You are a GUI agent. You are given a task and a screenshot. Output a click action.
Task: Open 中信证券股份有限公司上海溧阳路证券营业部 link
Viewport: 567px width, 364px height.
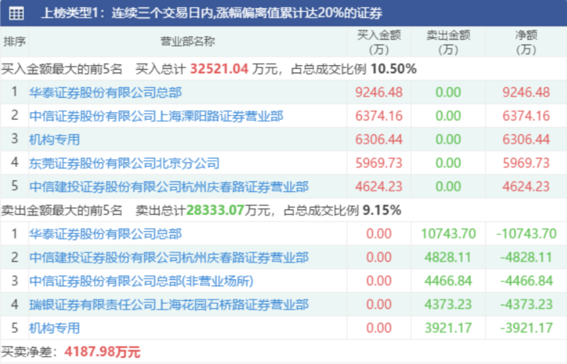[156, 116]
